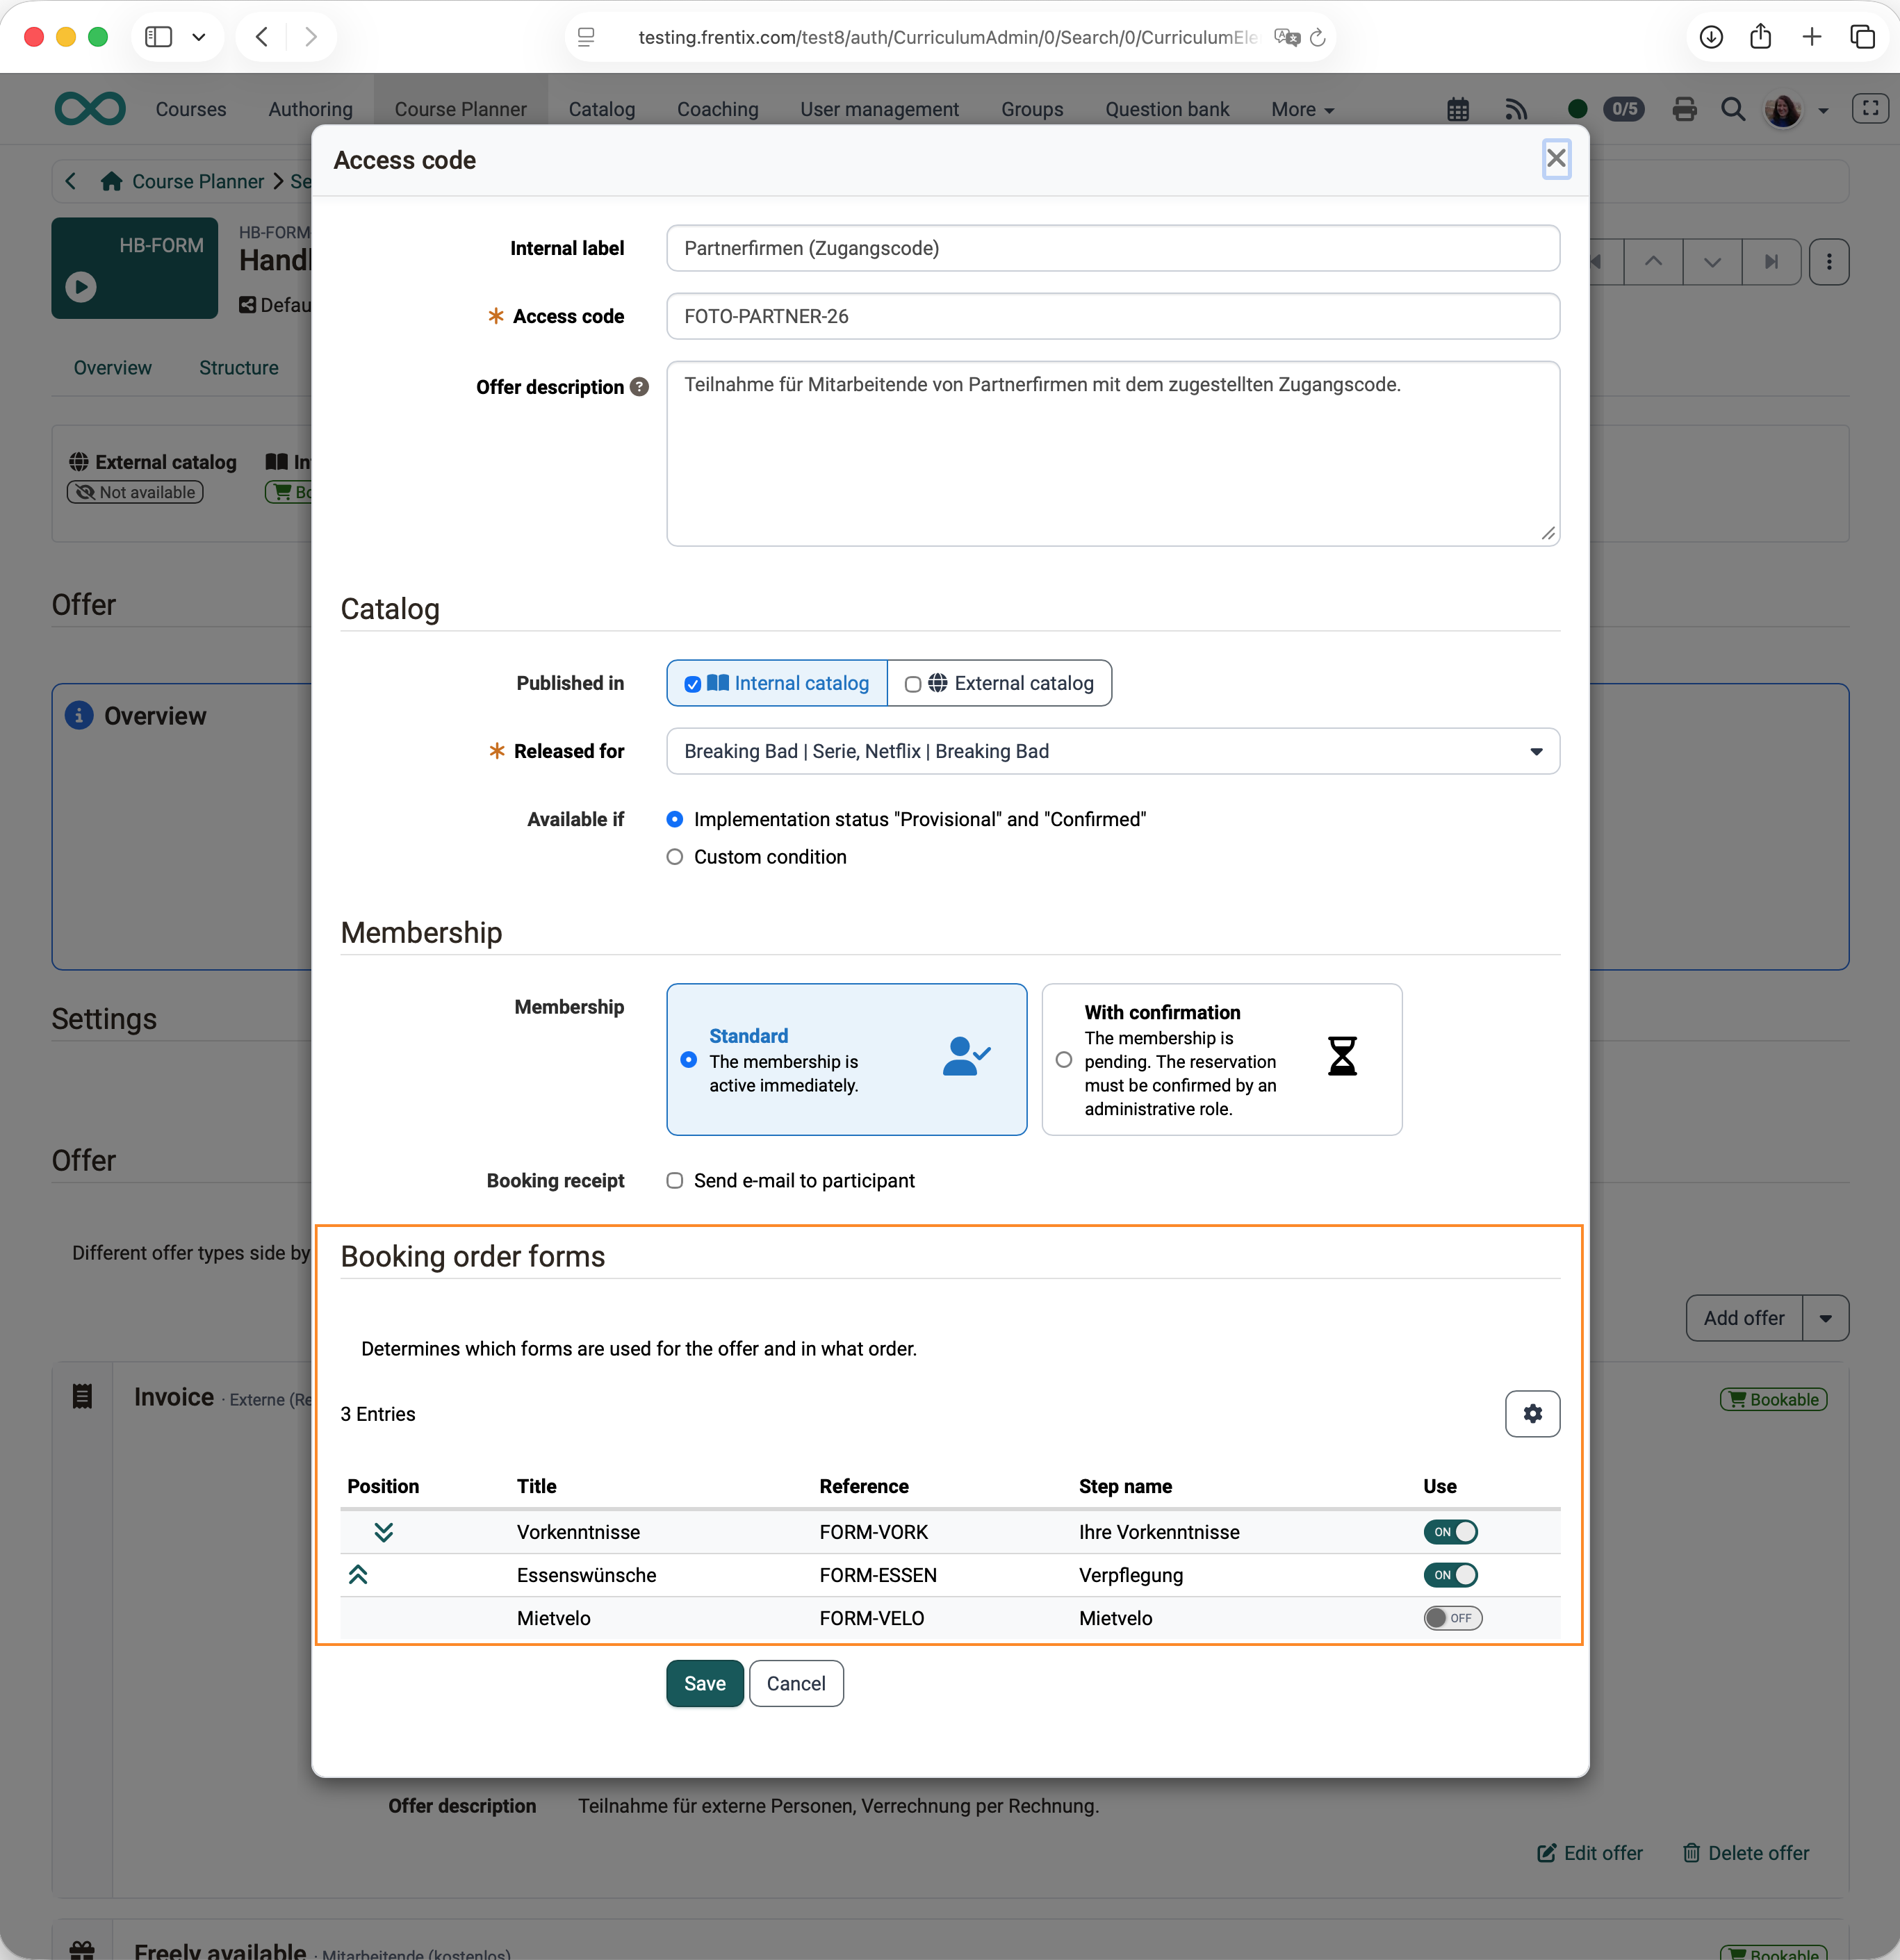
Task: Reload the page in Safari
Action: coord(1317,37)
